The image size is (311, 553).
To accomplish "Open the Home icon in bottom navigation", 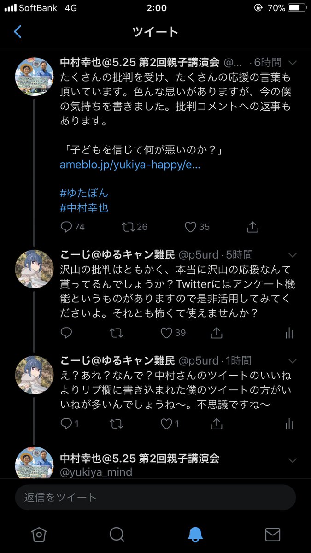I will click(39, 534).
